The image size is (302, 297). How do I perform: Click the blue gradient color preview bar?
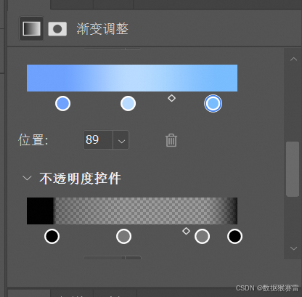tap(132, 78)
